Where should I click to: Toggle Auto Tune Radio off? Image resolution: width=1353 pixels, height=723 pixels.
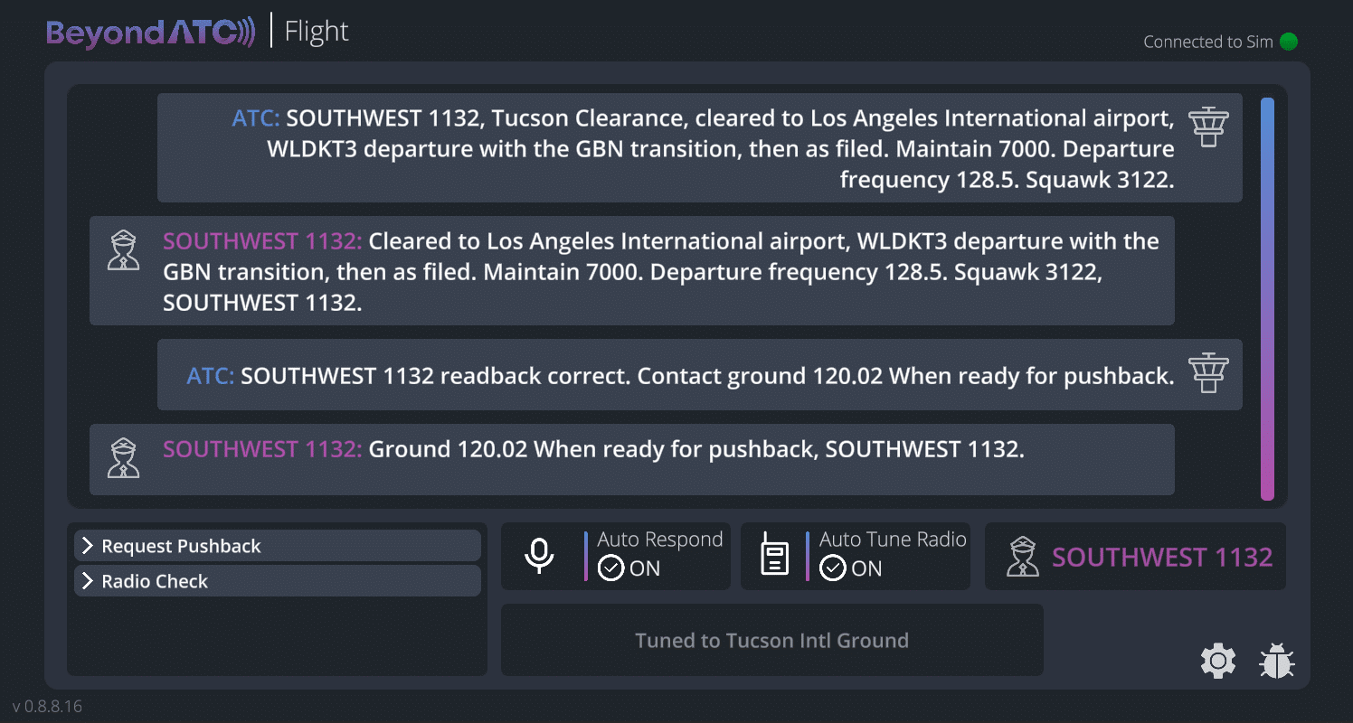pos(832,568)
